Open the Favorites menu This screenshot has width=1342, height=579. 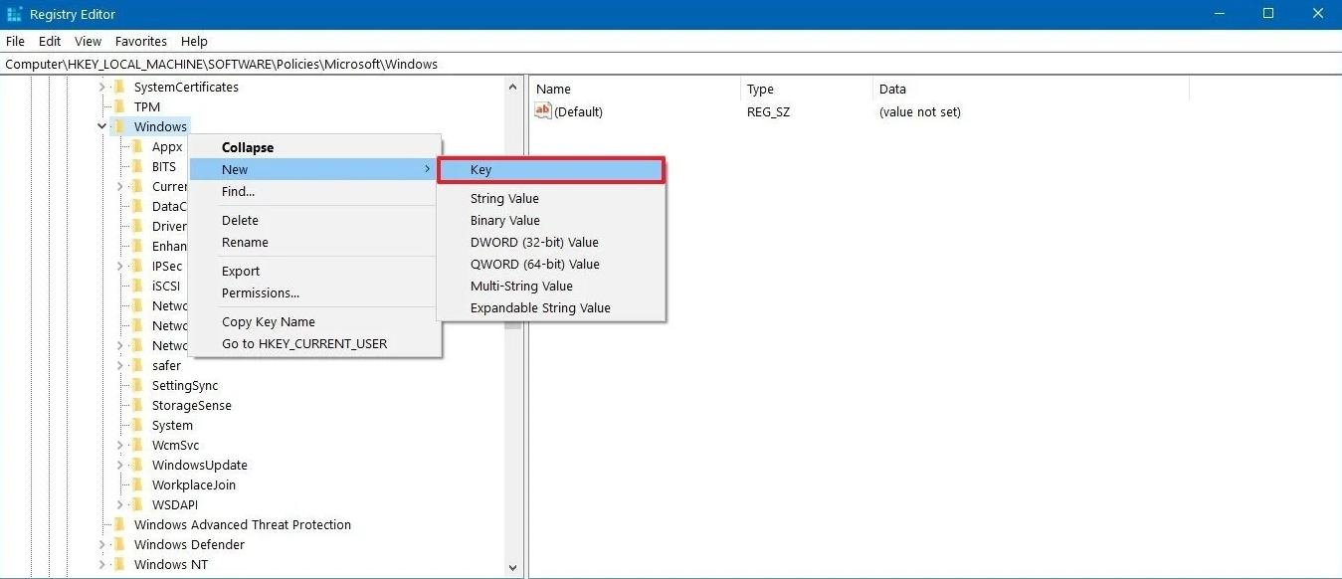click(141, 41)
